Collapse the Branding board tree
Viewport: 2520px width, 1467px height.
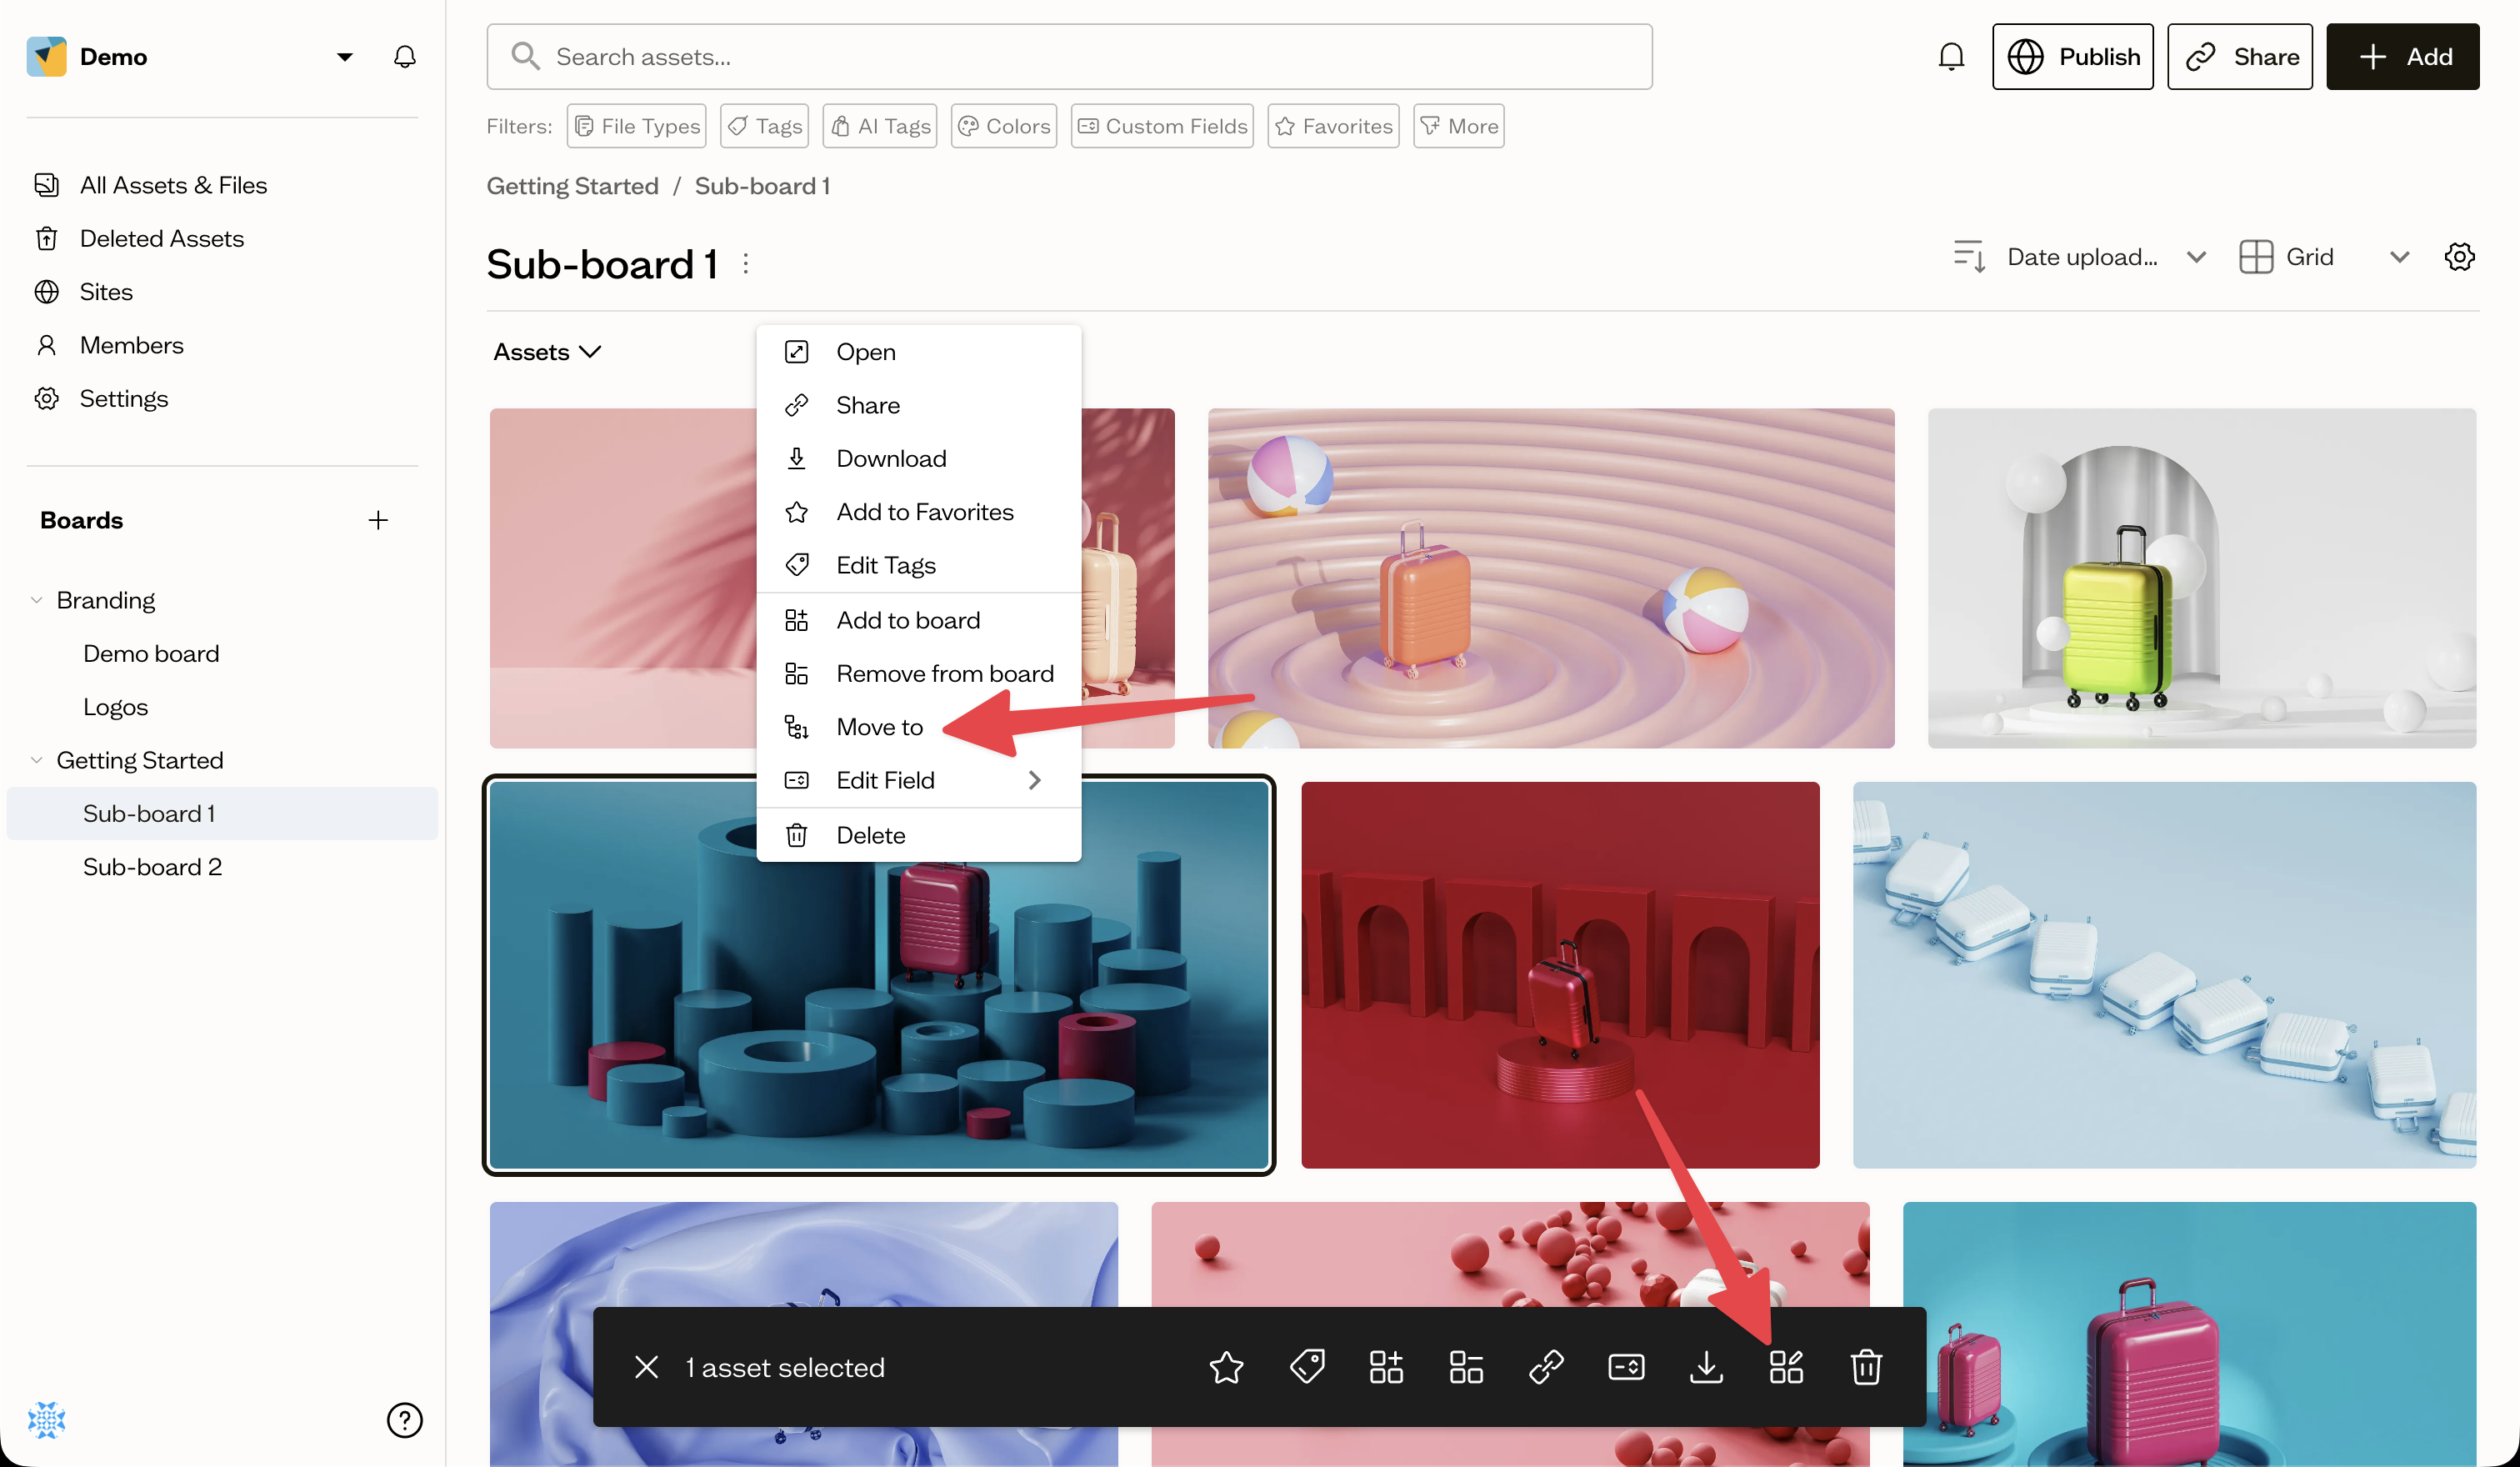point(37,600)
